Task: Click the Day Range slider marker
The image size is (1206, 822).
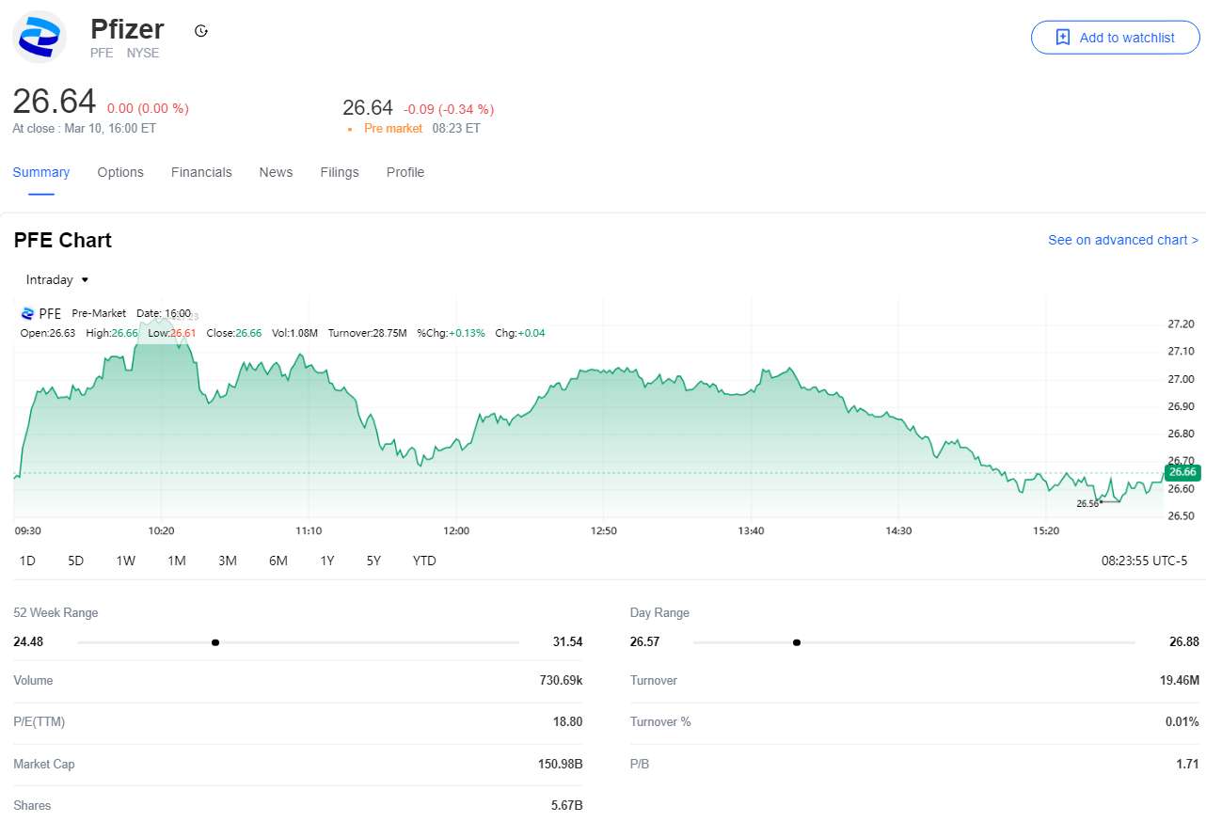Action: point(797,642)
